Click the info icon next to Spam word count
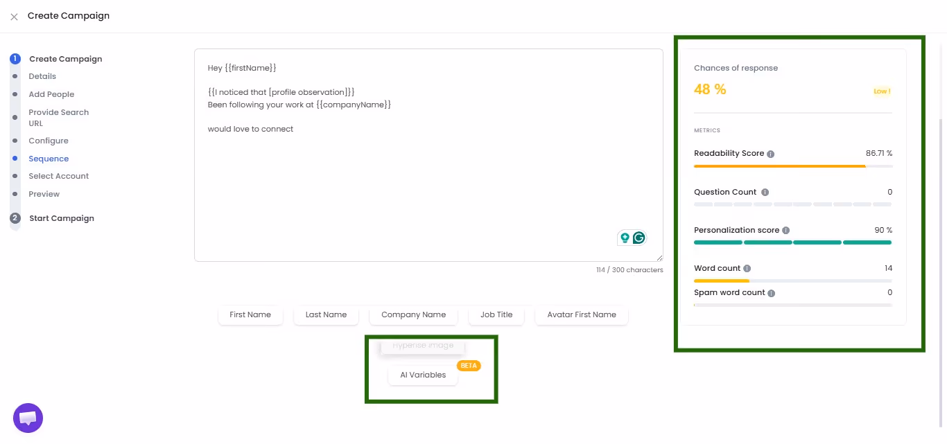Image resolution: width=947 pixels, height=444 pixels. 771,293
